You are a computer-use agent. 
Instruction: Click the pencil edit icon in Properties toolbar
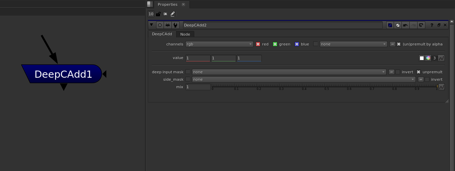pyautogui.click(x=172, y=14)
